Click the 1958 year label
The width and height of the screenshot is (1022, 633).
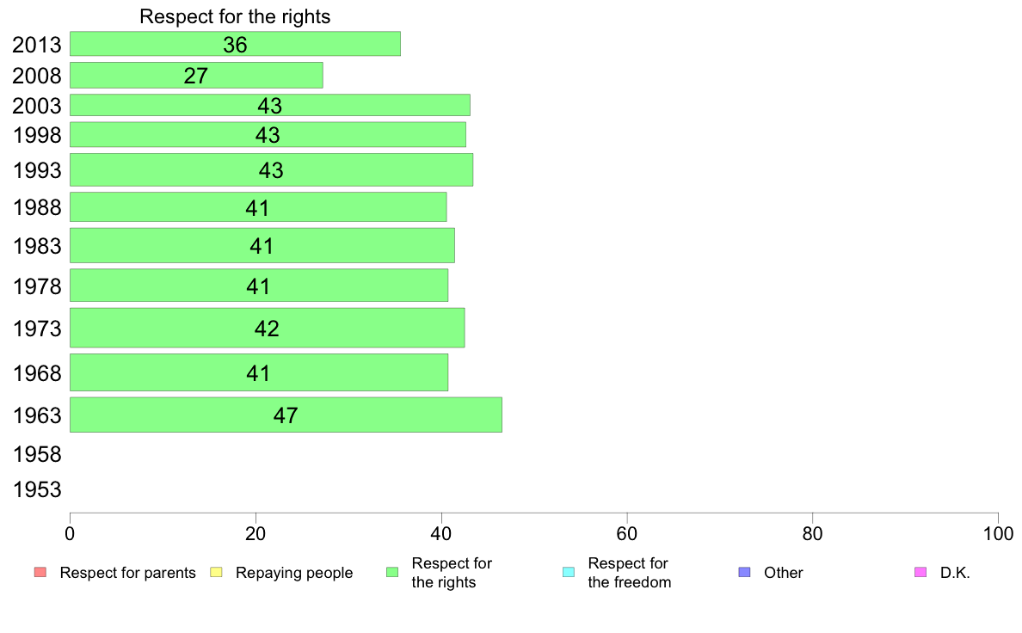point(37,454)
